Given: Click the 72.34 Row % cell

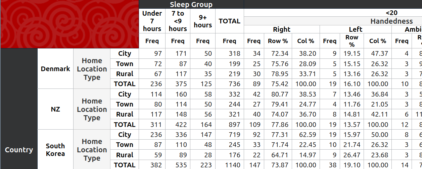Looking at the screenshot, I should coord(278,53).
